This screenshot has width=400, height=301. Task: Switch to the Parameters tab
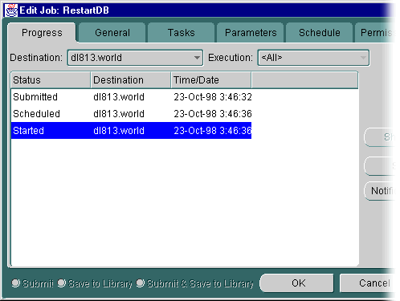click(x=251, y=33)
